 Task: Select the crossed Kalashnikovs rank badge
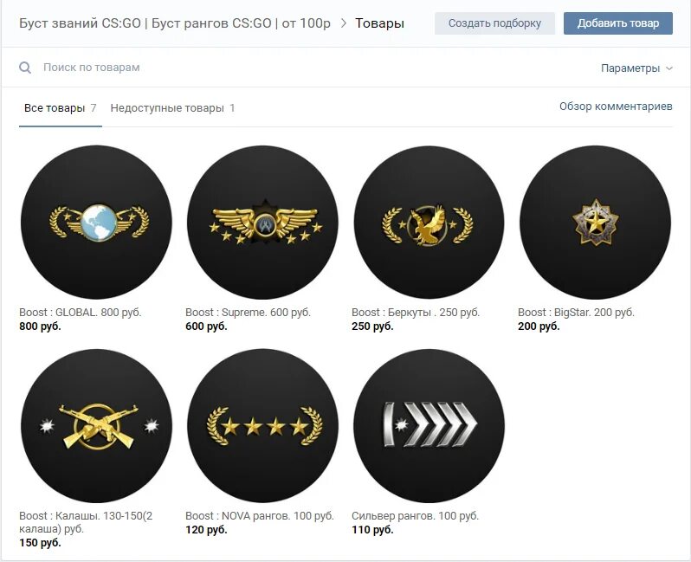(96, 426)
